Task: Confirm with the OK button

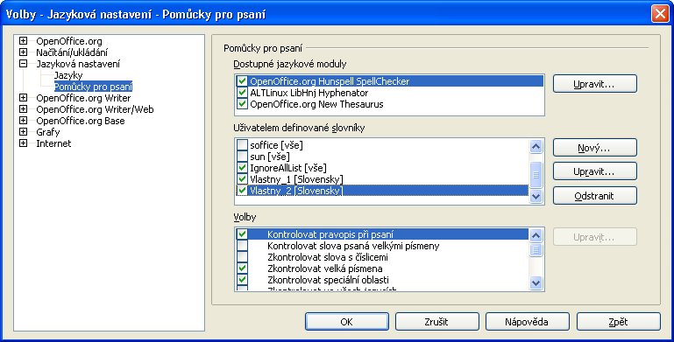Action: tap(347, 321)
